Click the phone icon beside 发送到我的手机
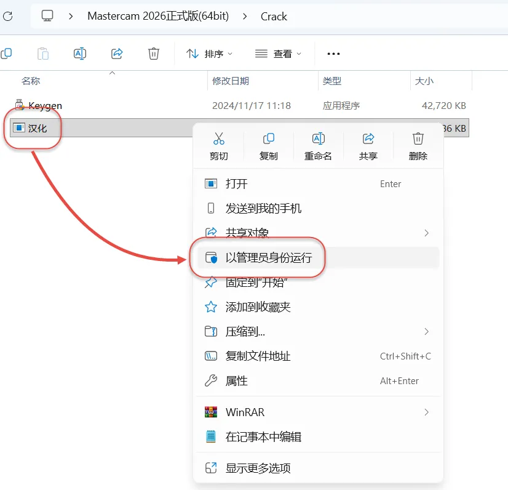This screenshot has width=508, height=490. [211, 208]
